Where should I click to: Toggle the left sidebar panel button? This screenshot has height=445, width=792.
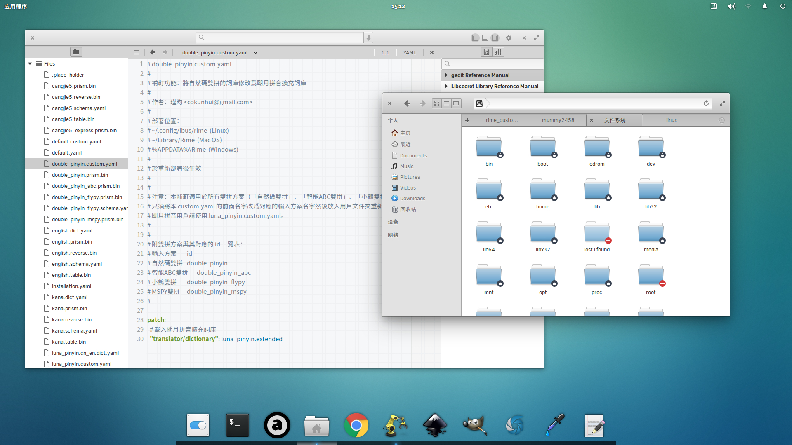coord(475,38)
